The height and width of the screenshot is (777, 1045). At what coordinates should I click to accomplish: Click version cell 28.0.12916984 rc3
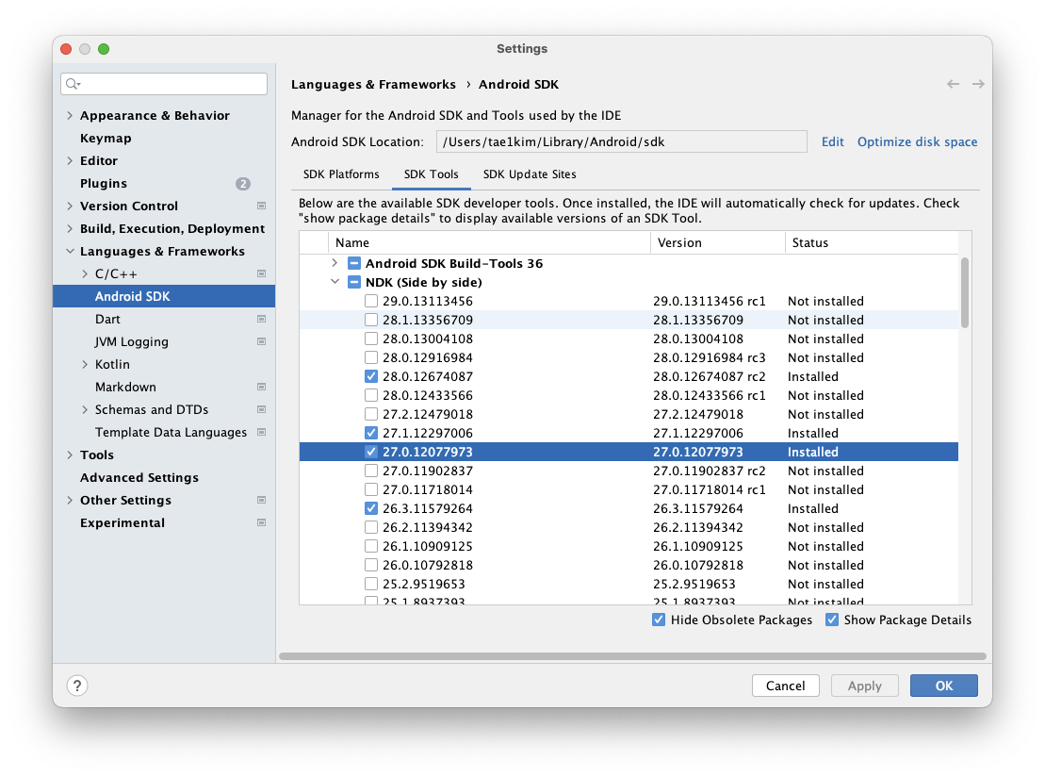pyautogui.click(x=710, y=357)
